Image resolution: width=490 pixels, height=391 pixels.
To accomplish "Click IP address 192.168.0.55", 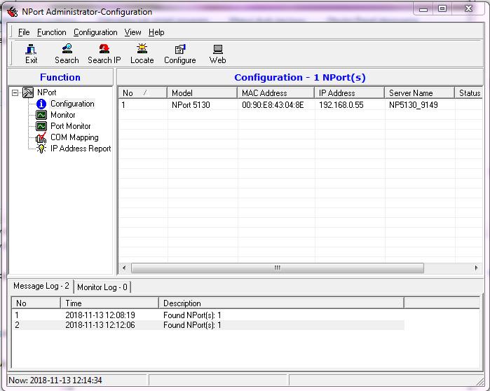I will [341, 105].
